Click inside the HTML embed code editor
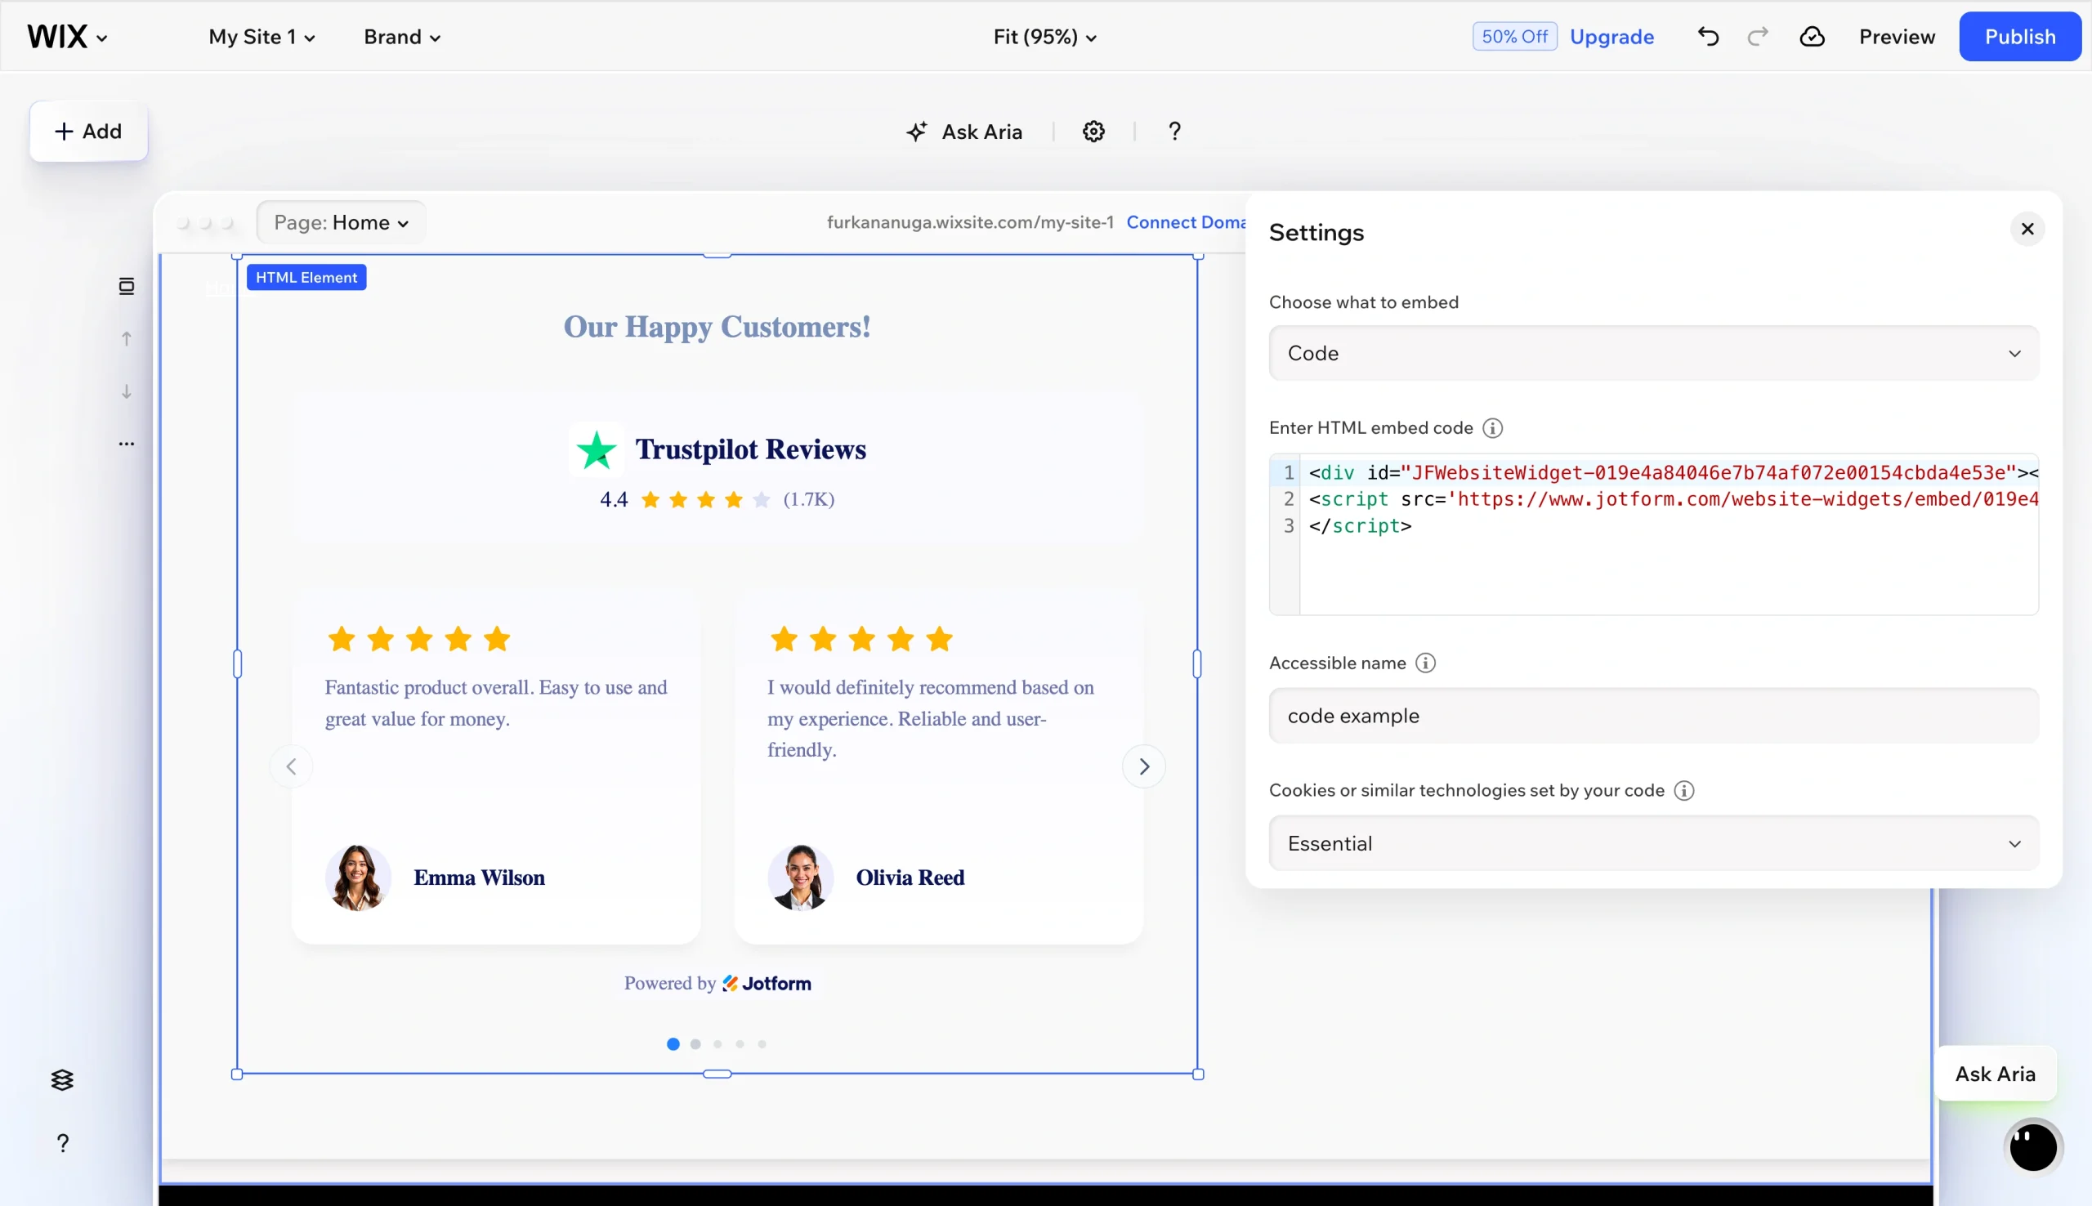Screen dimensions: 2092x1206 pos(1653,534)
